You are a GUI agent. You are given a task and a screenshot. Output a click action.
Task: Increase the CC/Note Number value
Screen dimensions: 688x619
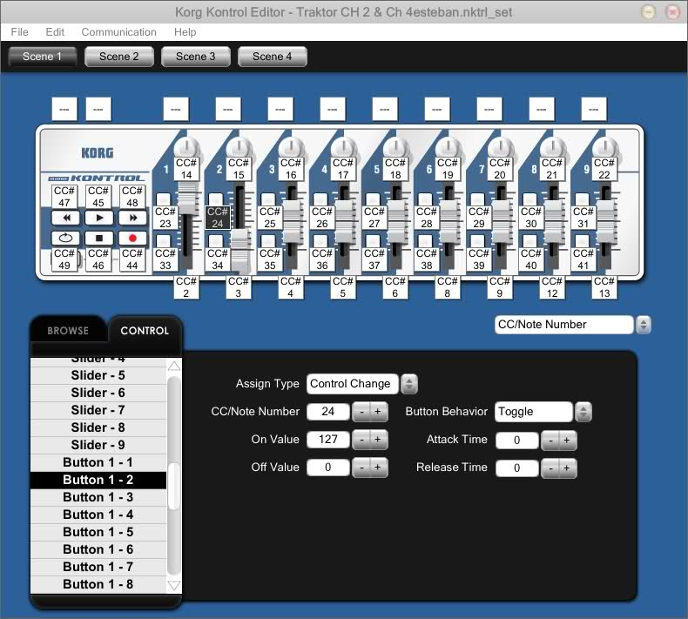click(x=378, y=412)
